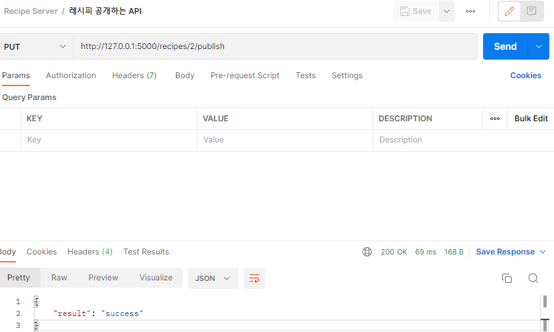The image size is (554, 332).
Task: Click the Value input cell
Action: tap(285, 140)
